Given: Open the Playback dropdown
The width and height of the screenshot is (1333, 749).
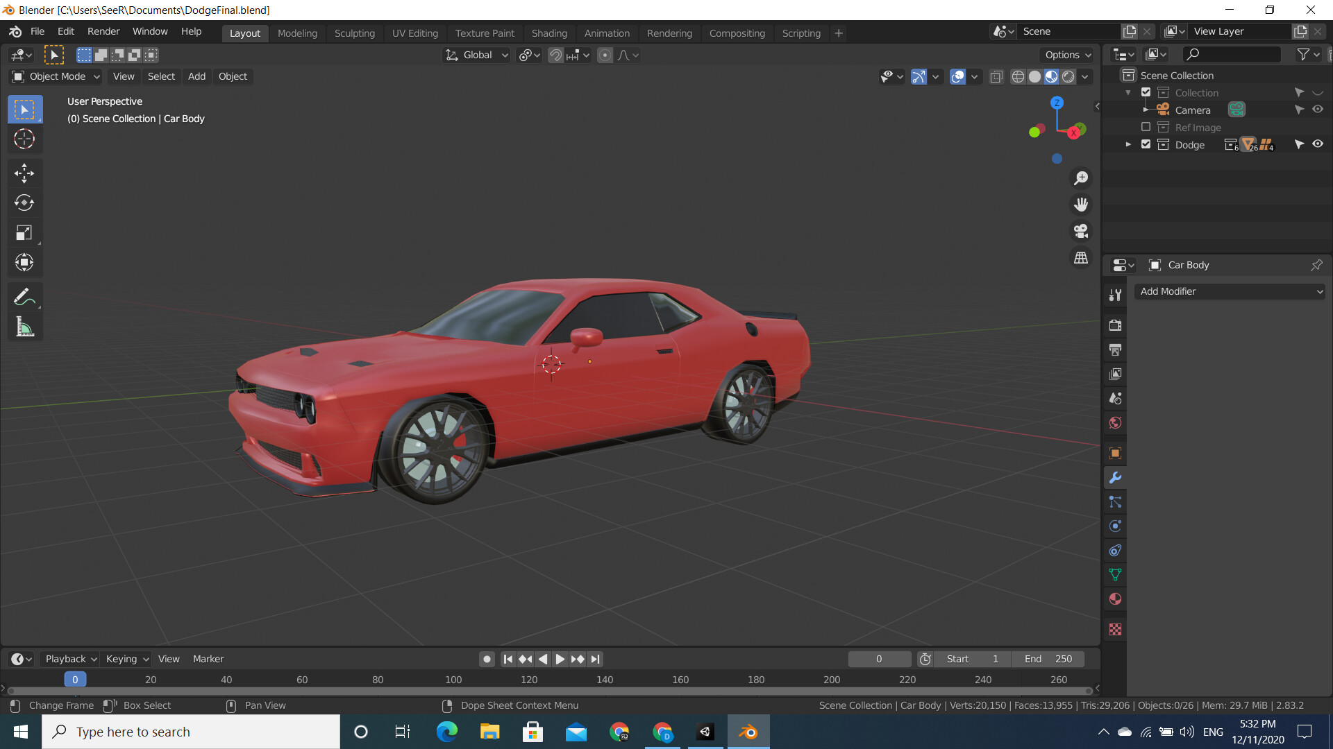Looking at the screenshot, I should point(71,659).
